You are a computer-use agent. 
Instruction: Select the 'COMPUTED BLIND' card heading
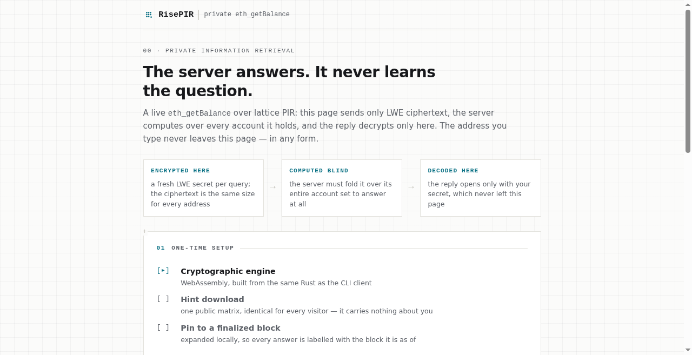point(319,171)
